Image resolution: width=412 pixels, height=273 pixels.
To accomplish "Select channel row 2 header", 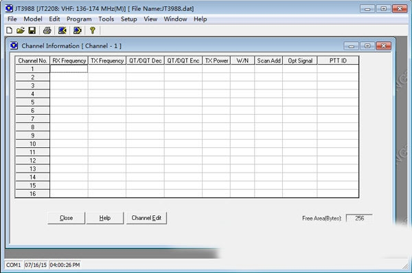I will pyautogui.click(x=32, y=77).
